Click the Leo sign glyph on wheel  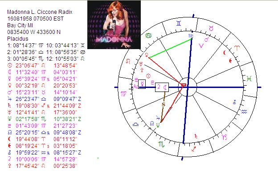point(128,62)
